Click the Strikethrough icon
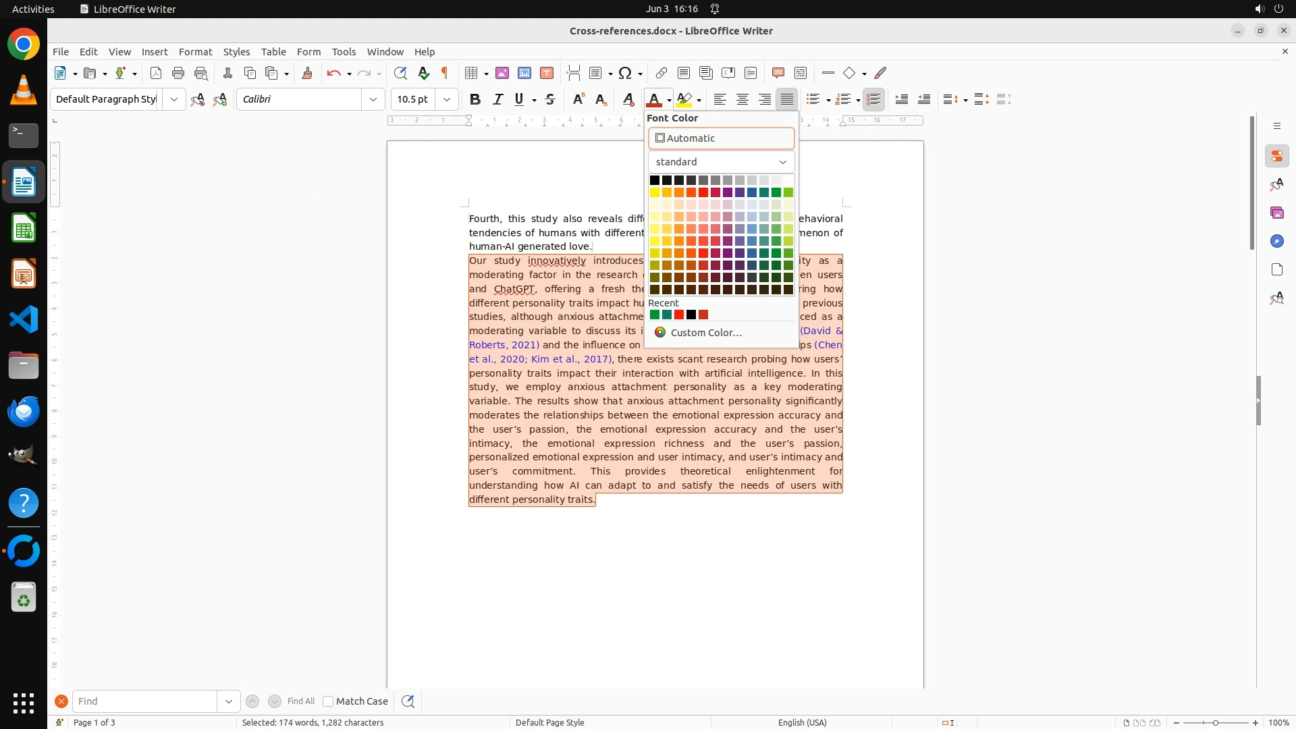 pos(550,99)
